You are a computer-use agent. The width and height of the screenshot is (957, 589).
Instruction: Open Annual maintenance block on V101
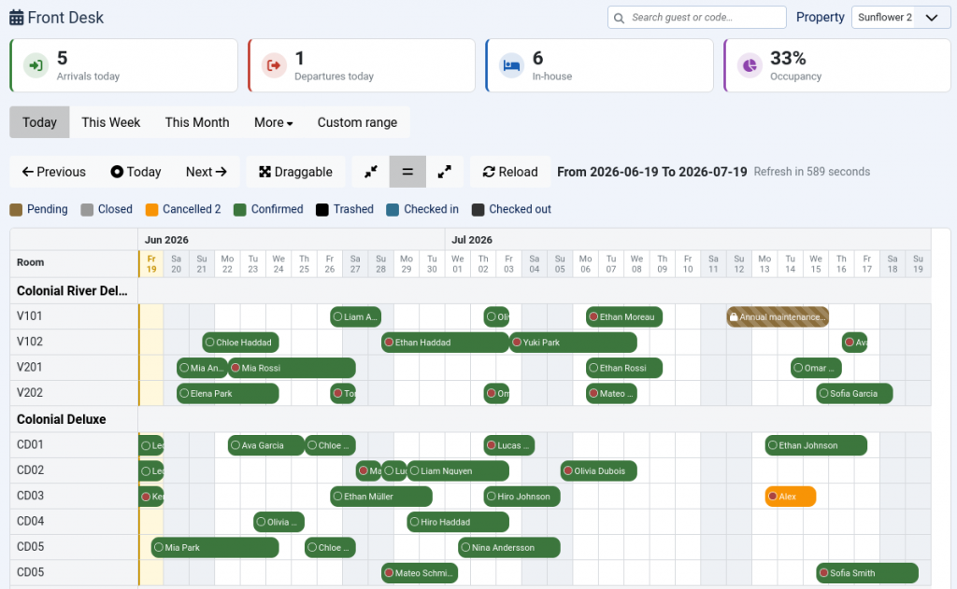tap(778, 317)
